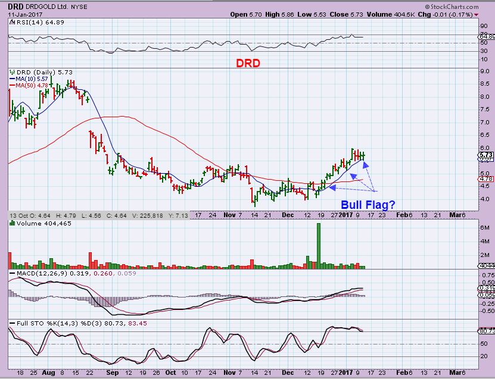Click the 4.78 red MA tag on price axis

click(x=486, y=178)
